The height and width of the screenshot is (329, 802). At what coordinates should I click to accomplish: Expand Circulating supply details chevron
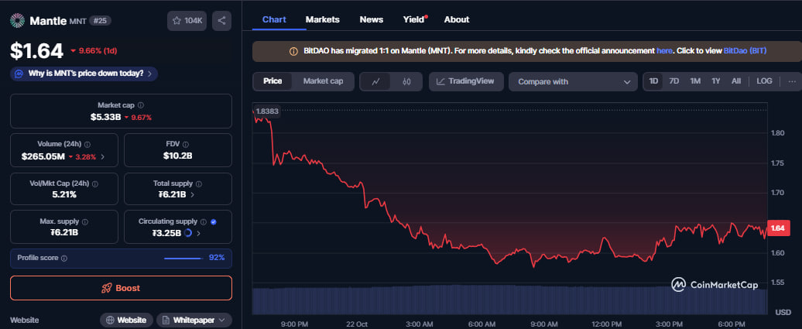[199, 233]
